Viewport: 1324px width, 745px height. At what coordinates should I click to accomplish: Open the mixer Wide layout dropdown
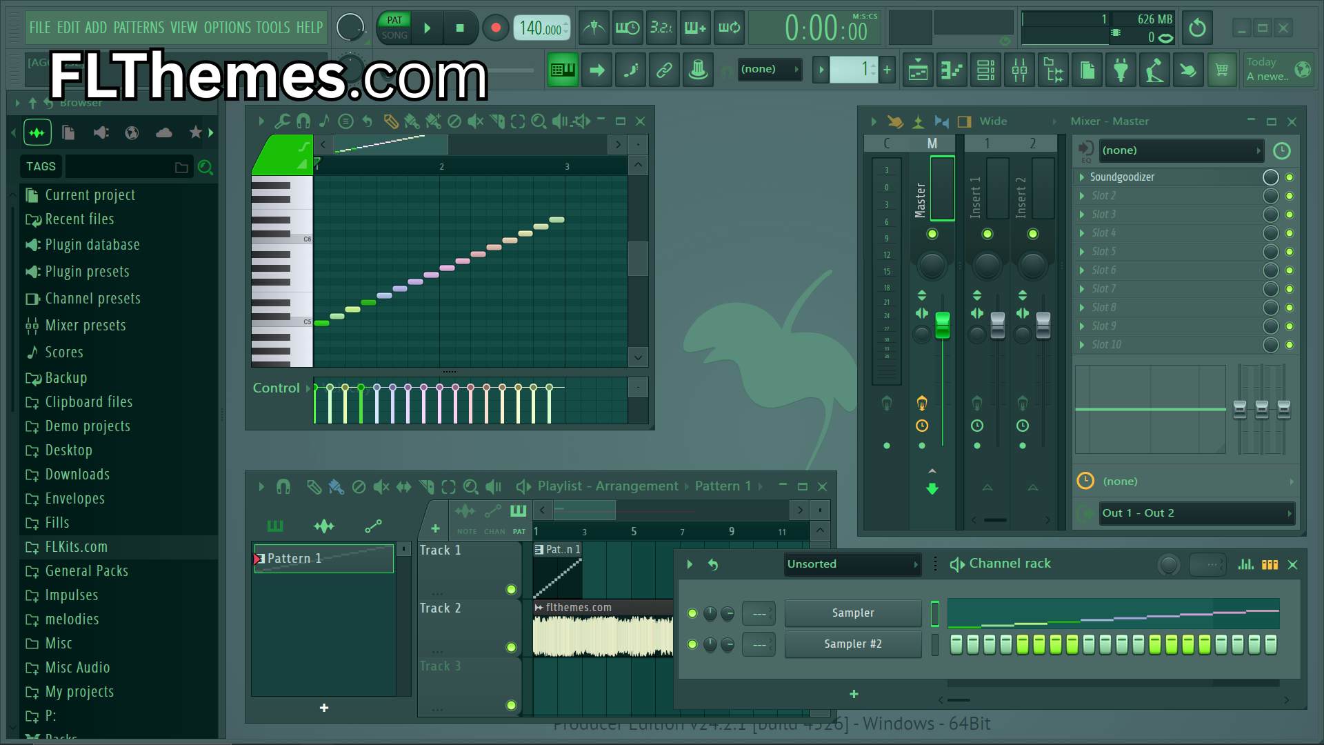[x=993, y=121]
